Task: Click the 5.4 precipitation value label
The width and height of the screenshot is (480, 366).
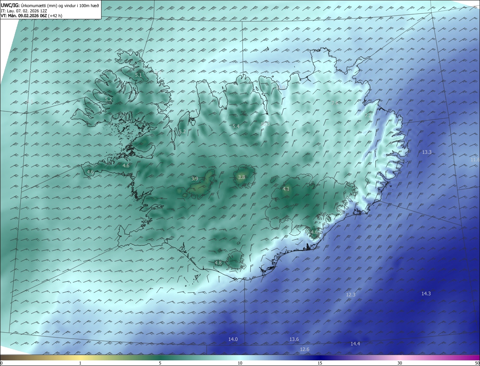Action: click(235, 126)
